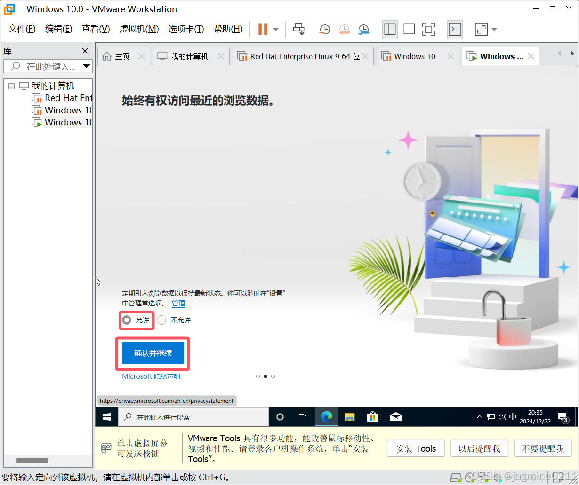Click the volume speaker icon in tray
This screenshot has height=485, width=579.
point(502,417)
